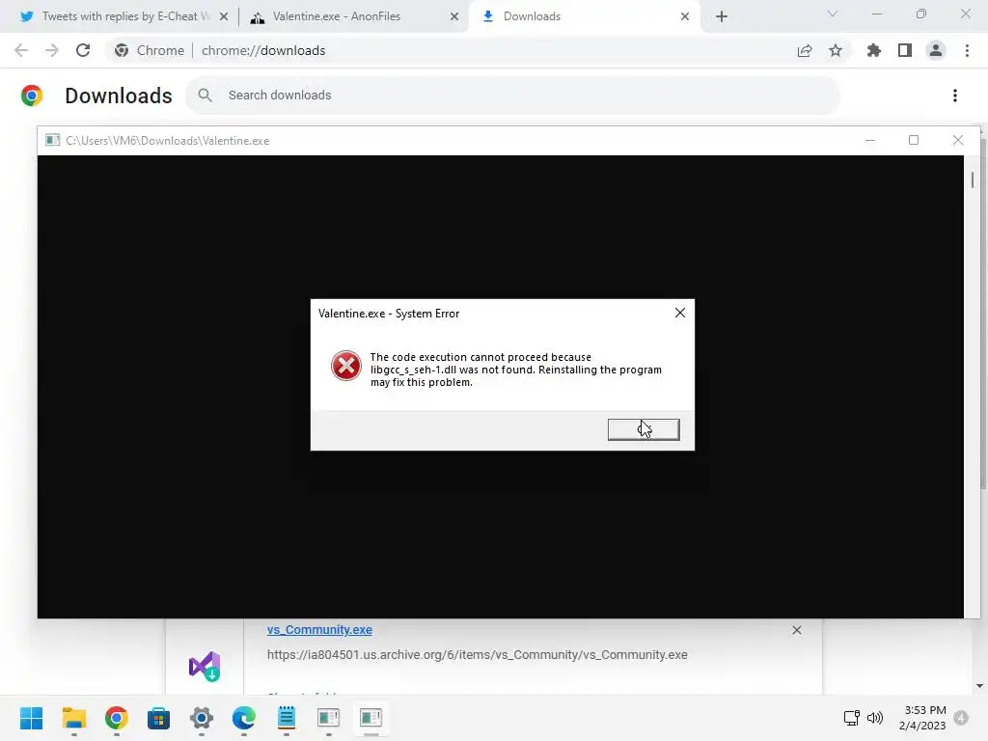The height and width of the screenshot is (741, 988).
Task: Open Chrome's three-dot main menu
Action: point(967,50)
